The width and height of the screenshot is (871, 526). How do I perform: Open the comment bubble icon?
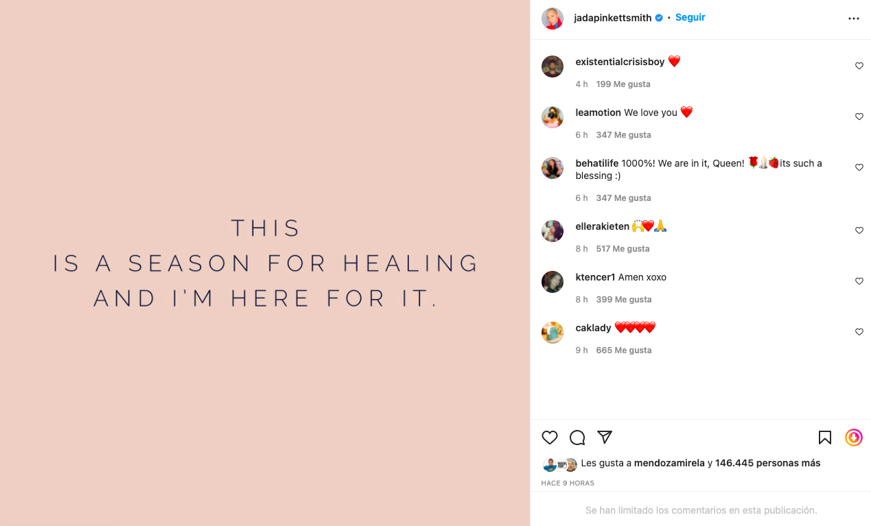click(x=577, y=438)
